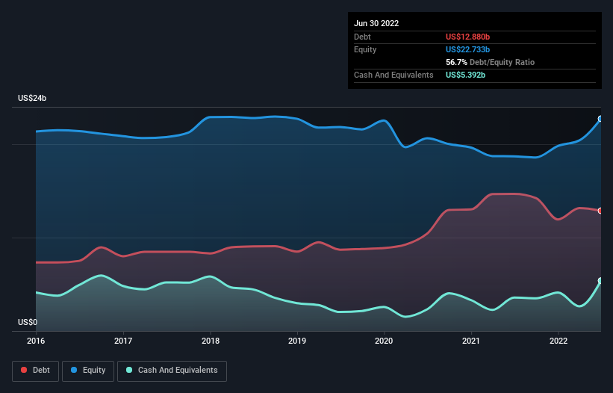Image resolution: width=613 pixels, height=393 pixels.
Task: Click the US$24b y-axis label
Action: click(32, 98)
